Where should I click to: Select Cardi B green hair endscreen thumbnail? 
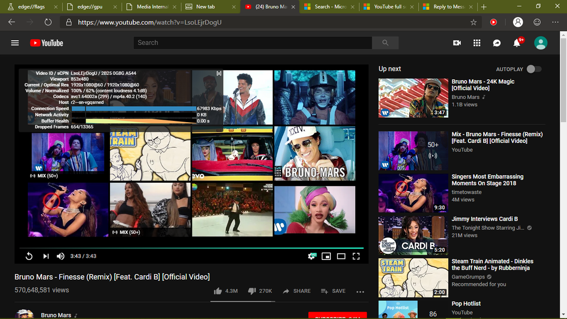pyautogui.click(x=314, y=210)
